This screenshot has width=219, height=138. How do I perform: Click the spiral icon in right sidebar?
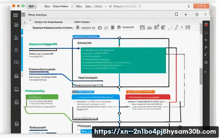[x=206, y=62]
